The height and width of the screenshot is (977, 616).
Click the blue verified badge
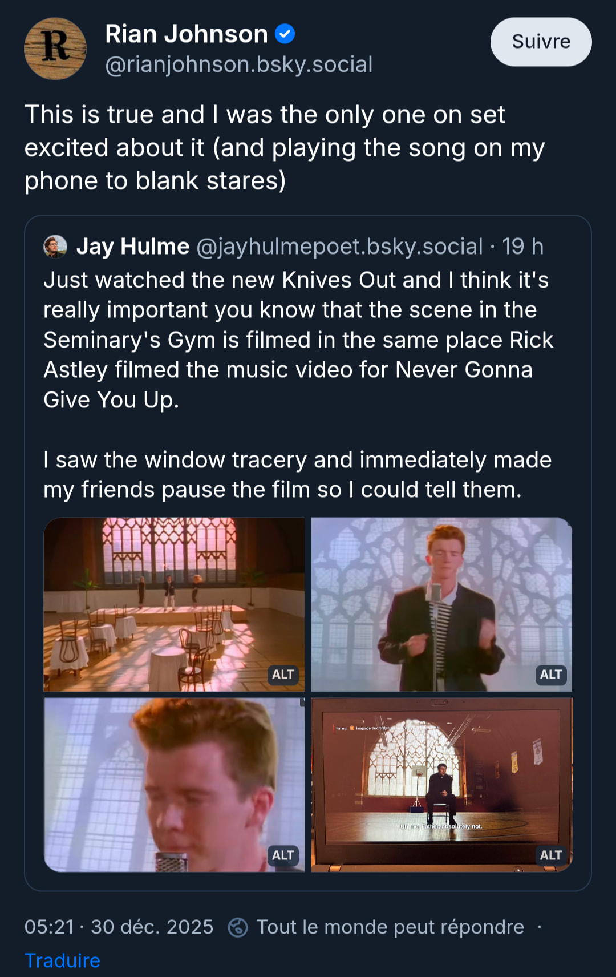point(285,34)
